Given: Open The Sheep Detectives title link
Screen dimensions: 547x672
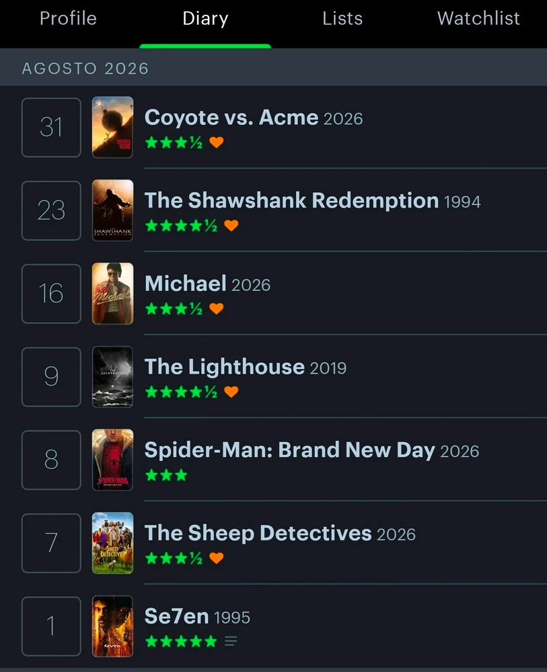Looking at the screenshot, I should point(258,533).
